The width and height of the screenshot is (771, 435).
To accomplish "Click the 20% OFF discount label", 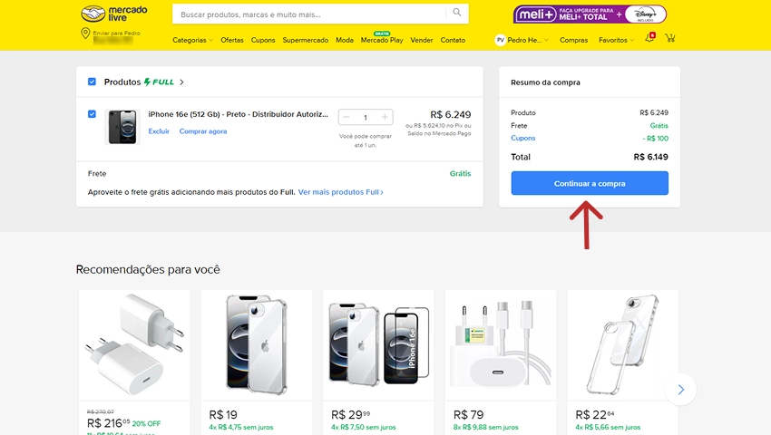I will [146, 424].
